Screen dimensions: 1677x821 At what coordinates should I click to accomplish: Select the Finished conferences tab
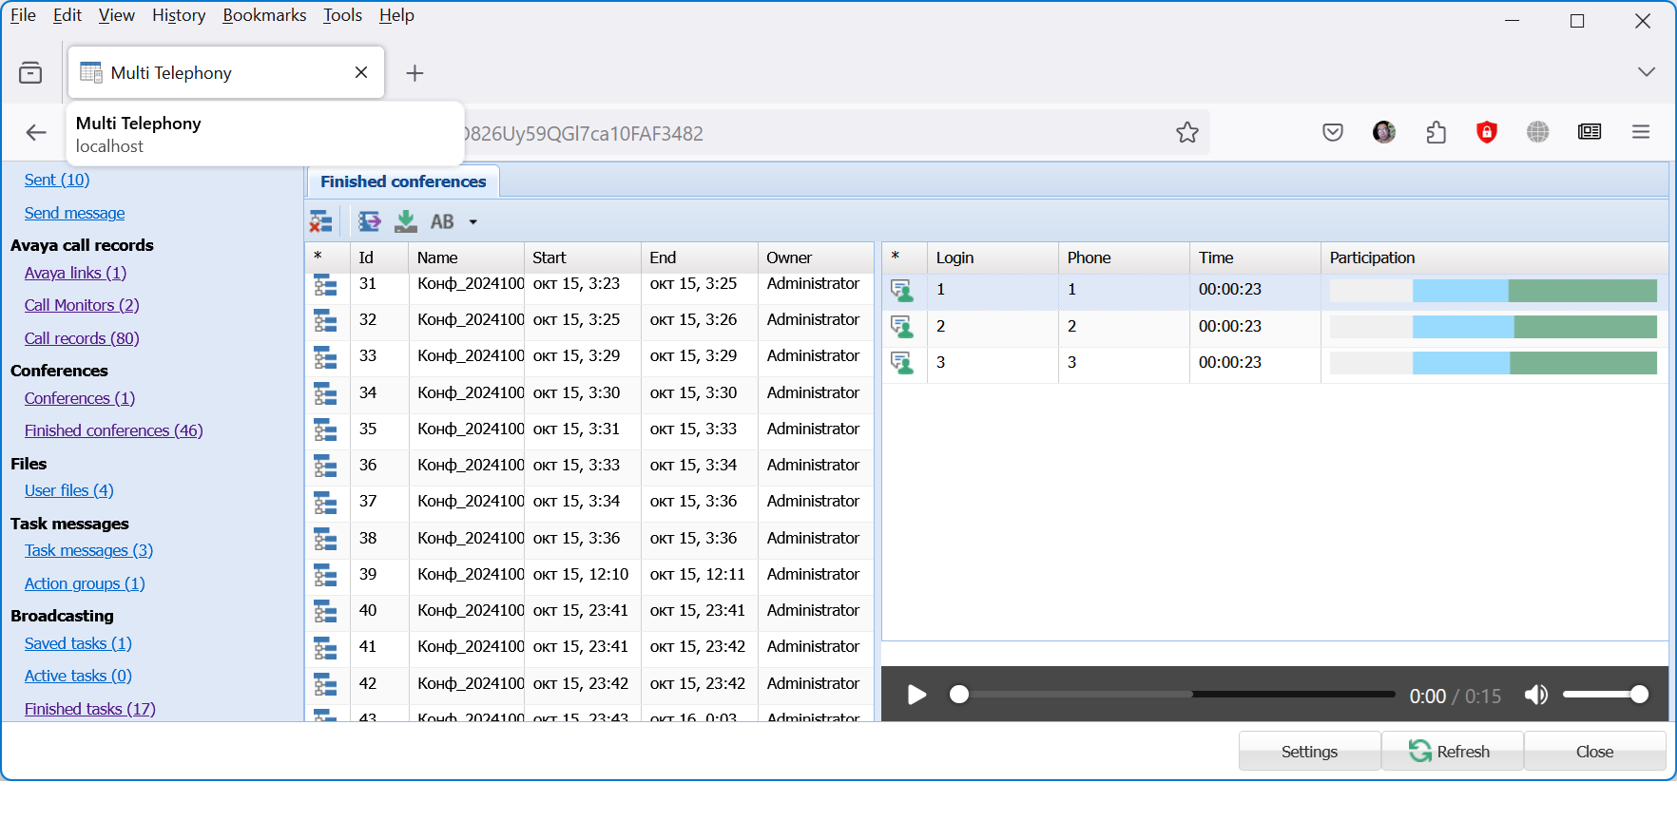click(x=403, y=181)
